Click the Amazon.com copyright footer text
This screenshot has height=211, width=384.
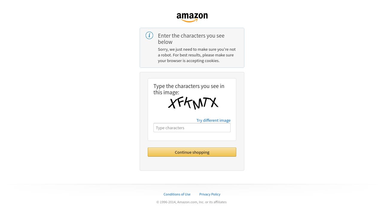[x=191, y=202]
